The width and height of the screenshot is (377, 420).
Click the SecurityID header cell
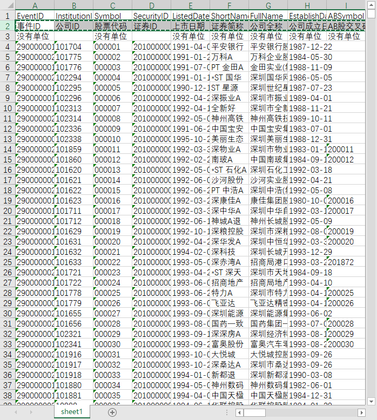(x=151, y=16)
